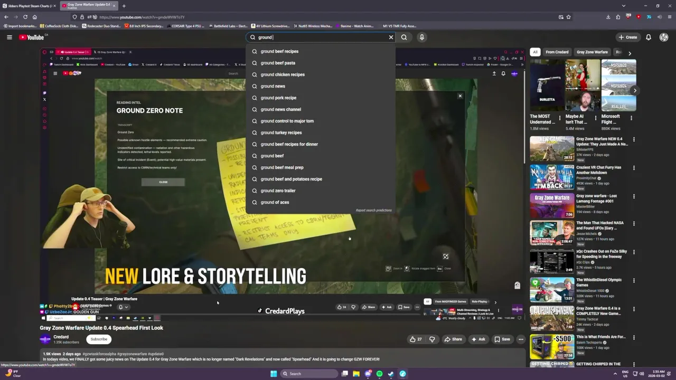
Task: Click the CLOSE button in Ground Zero Note
Action: pos(163,182)
